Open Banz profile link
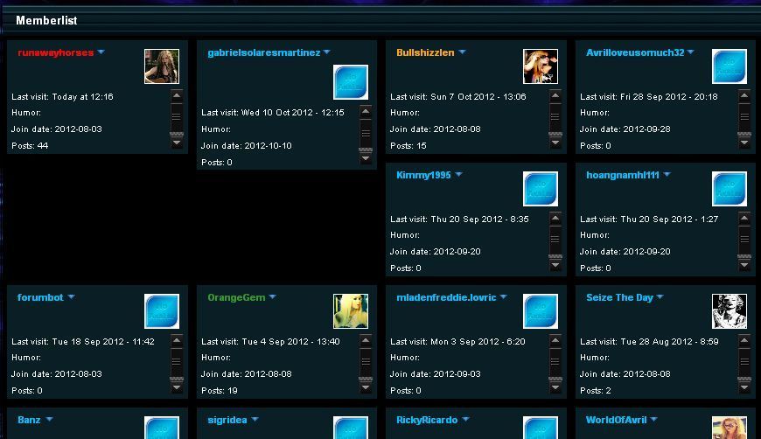 pos(29,420)
